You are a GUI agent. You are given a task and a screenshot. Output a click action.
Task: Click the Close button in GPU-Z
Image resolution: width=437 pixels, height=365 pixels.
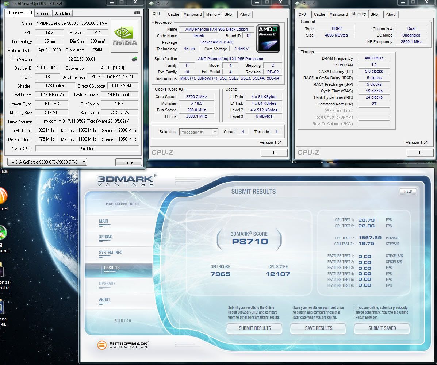[129, 162]
